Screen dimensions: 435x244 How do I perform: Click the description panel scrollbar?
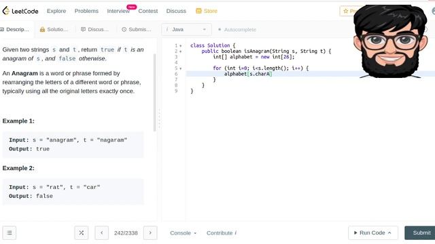tap(155, 93)
